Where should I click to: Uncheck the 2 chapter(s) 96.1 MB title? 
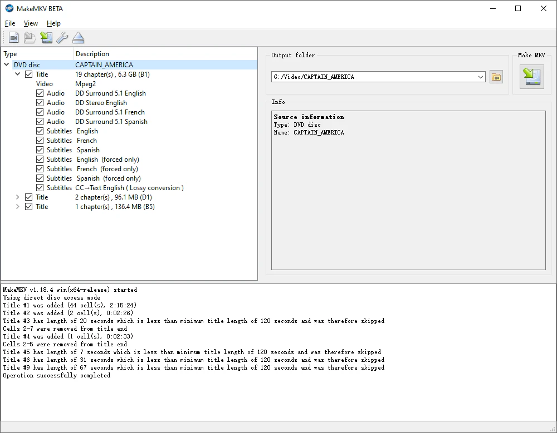pos(29,197)
